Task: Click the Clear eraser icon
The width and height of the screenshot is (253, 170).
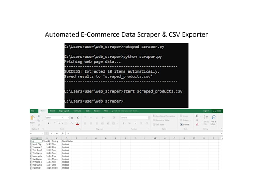Action: tap(197, 124)
